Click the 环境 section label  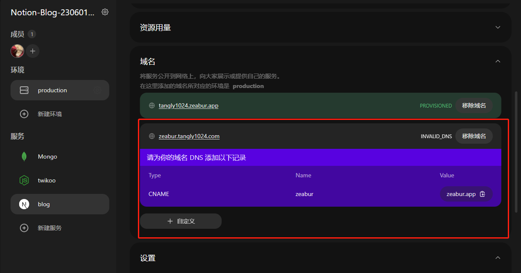pyautogui.click(x=17, y=70)
